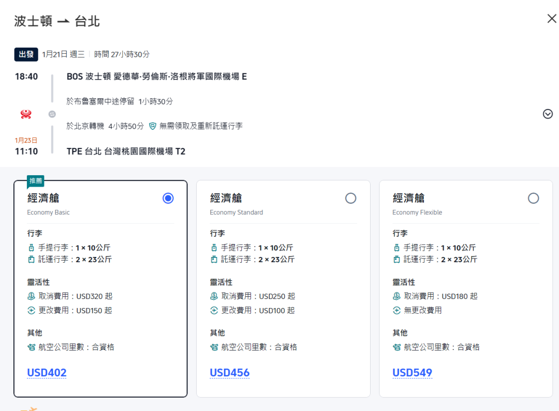The image size is (559, 411).
Task: Open USD549 price breakdown
Action: tap(412, 373)
